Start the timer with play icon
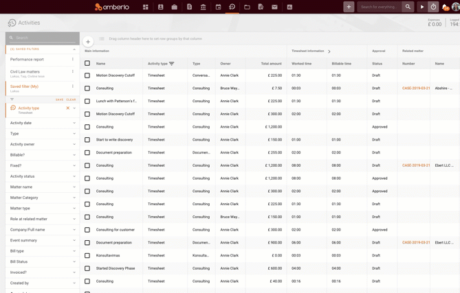 (422, 7)
